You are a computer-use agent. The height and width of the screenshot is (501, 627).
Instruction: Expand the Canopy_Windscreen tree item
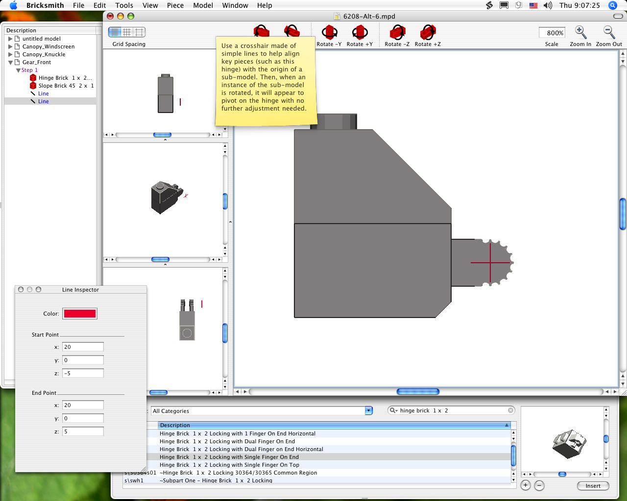10,46
